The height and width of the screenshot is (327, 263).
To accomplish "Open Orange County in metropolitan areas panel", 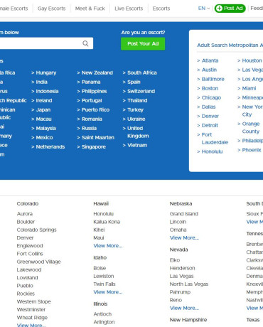I will 251,127.
